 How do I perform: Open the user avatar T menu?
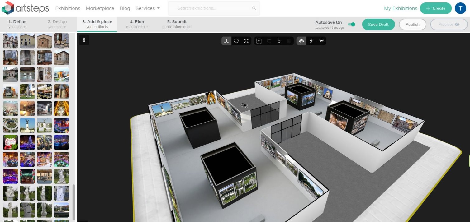tap(460, 8)
